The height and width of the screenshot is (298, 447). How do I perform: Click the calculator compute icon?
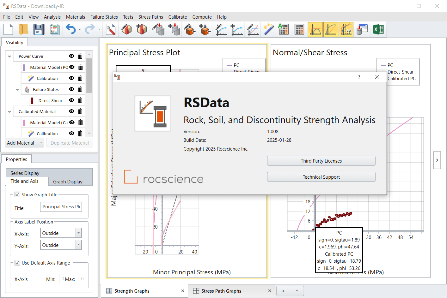(x=299, y=29)
